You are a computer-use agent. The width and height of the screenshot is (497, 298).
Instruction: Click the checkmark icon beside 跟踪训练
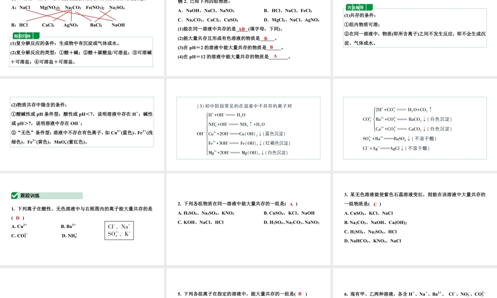pos(15,196)
